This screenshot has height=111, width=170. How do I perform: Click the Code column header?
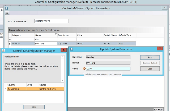(x=32, y=85)
